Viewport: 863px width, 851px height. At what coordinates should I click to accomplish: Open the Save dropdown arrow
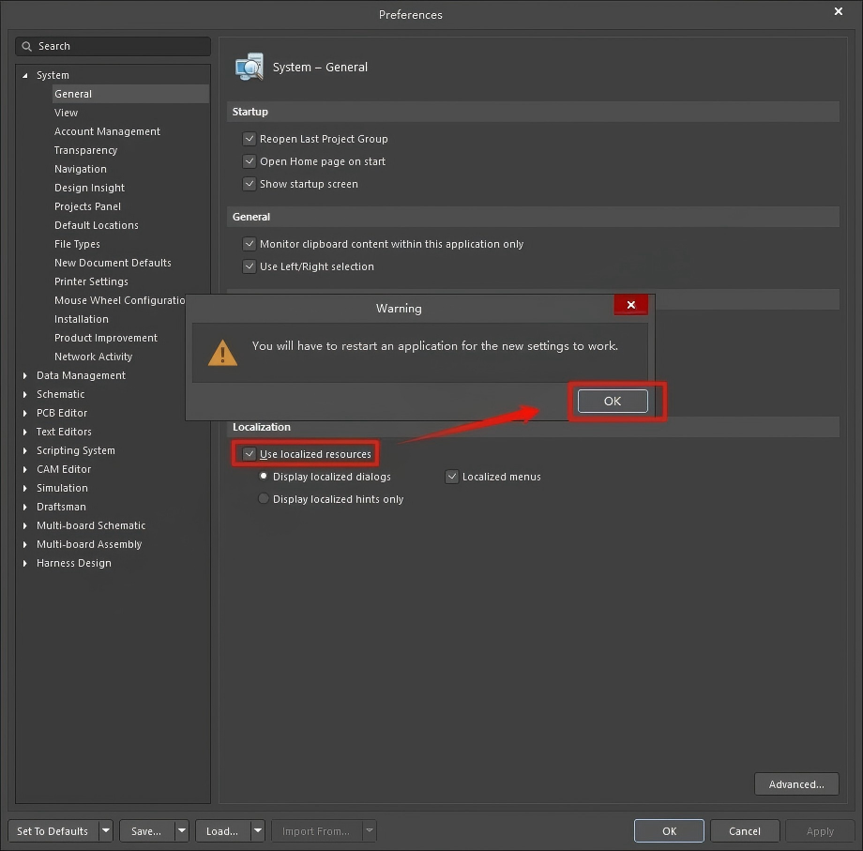pyautogui.click(x=182, y=830)
